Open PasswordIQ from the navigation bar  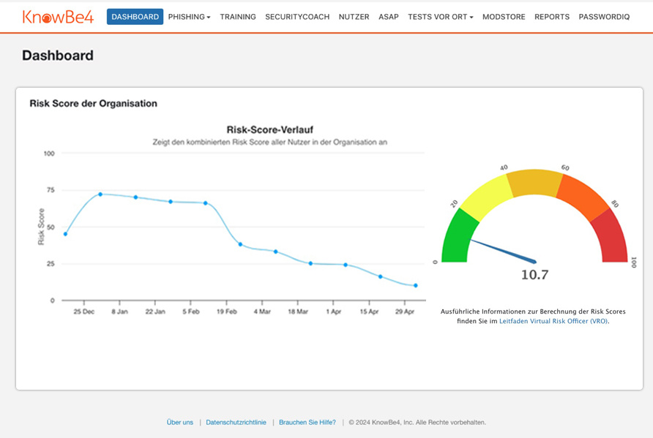coord(604,17)
